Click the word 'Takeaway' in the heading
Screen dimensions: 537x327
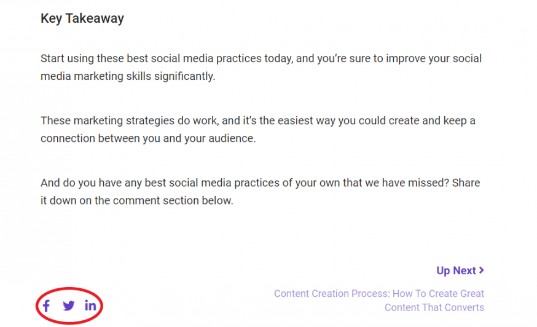tap(95, 18)
